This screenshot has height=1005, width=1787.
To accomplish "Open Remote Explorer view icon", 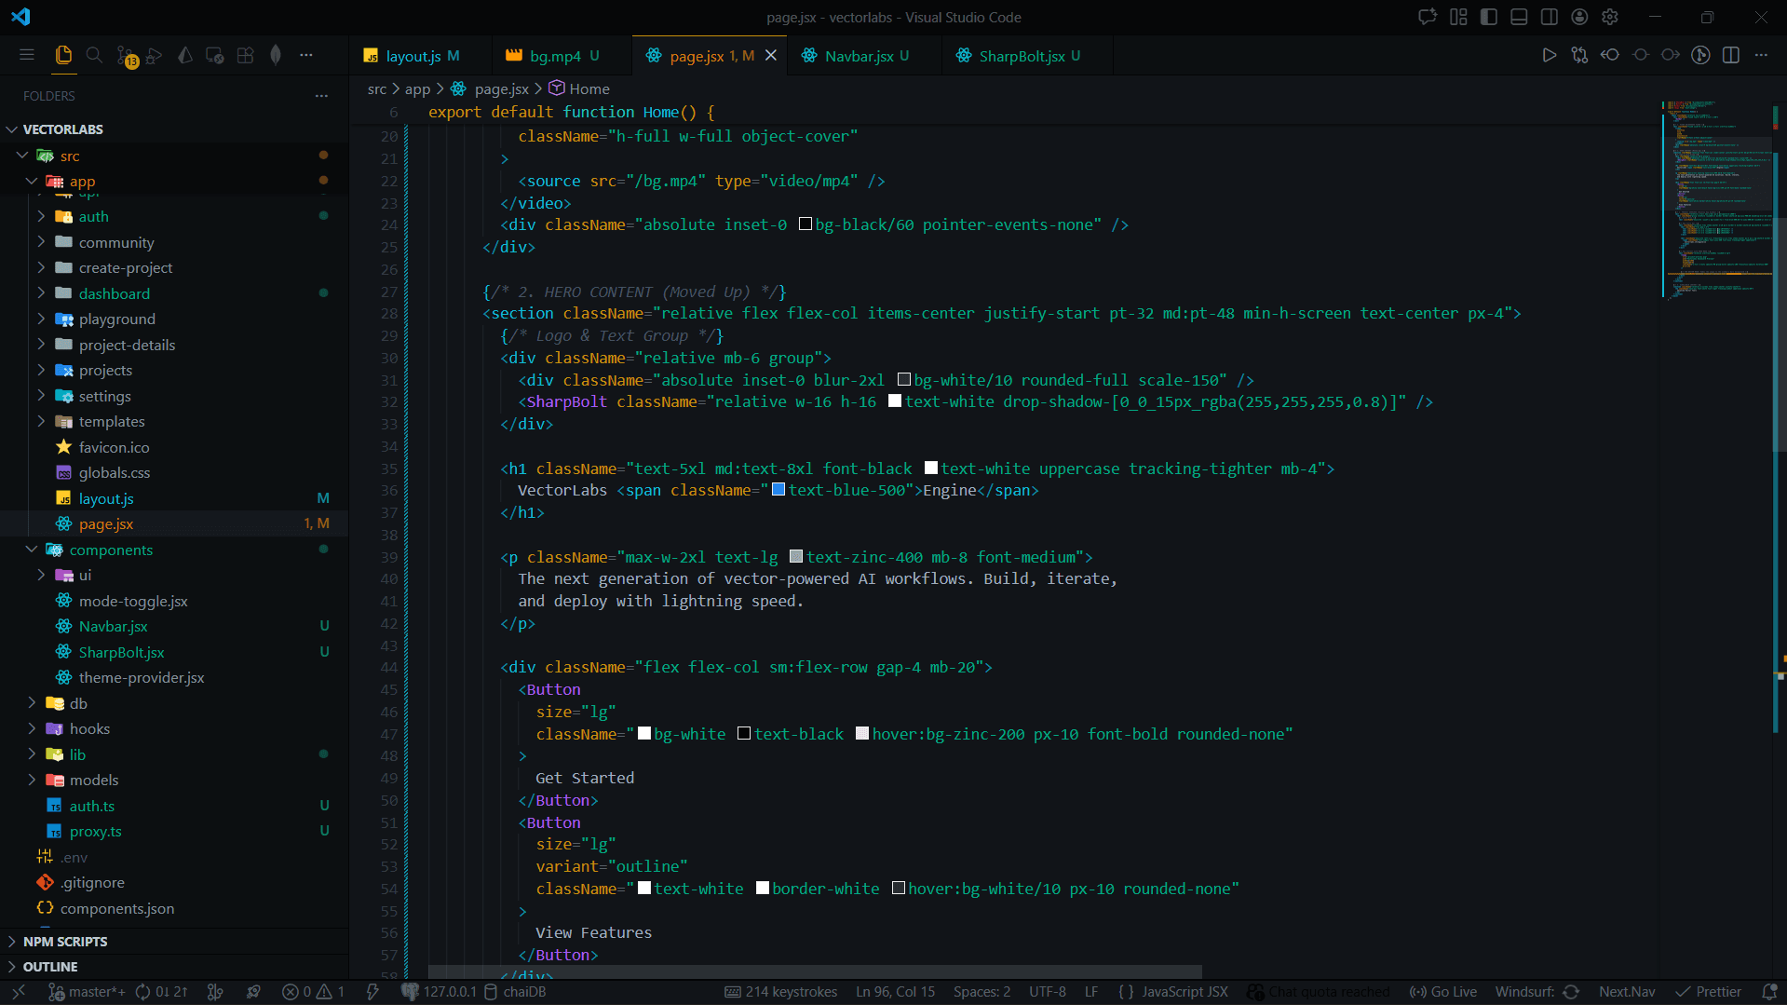I will pyautogui.click(x=215, y=55).
